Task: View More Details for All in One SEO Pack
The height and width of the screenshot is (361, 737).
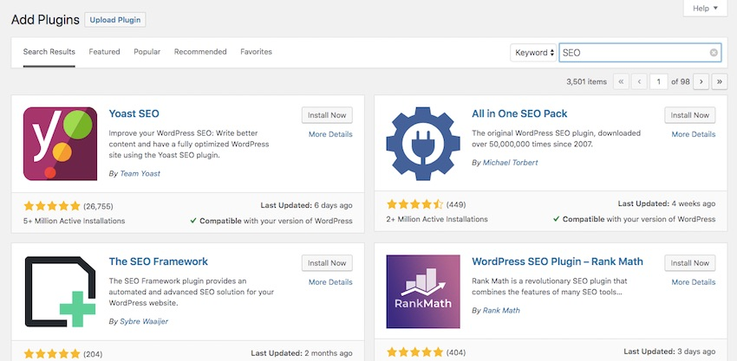Action: point(694,134)
